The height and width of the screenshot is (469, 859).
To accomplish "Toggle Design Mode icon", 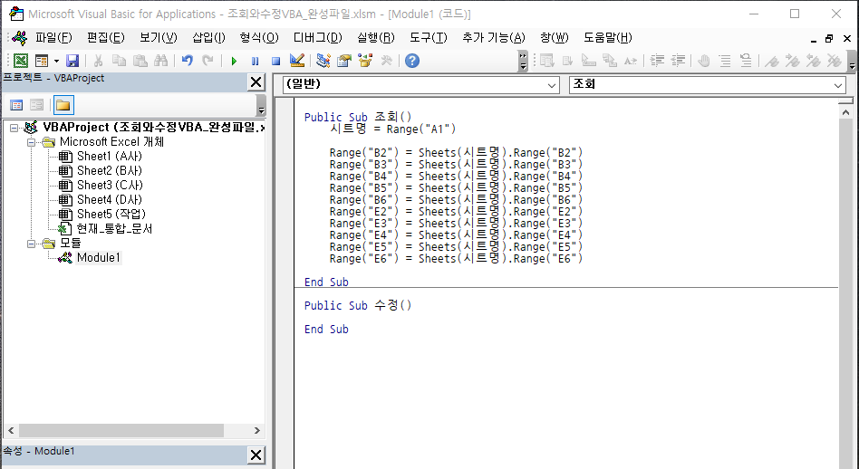I will pos(297,61).
